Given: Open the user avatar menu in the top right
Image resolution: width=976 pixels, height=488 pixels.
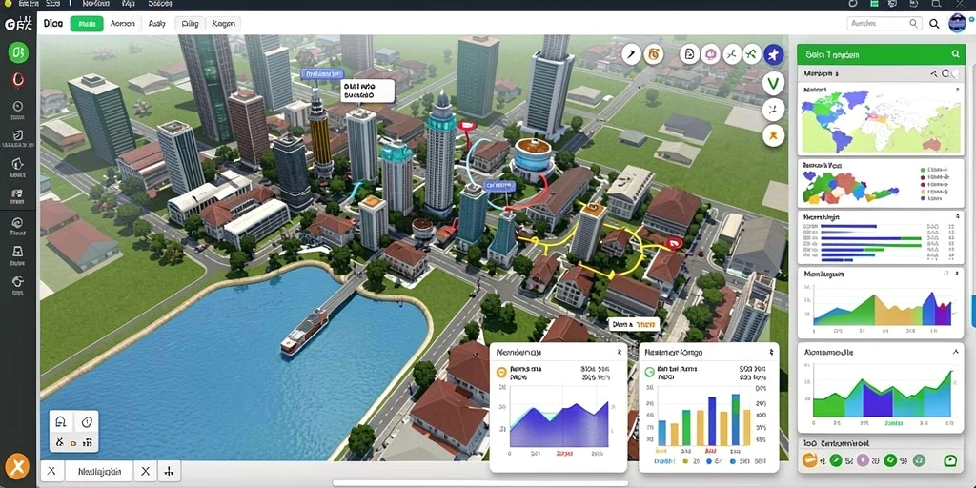Looking at the screenshot, I should pyautogui.click(x=957, y=24).
